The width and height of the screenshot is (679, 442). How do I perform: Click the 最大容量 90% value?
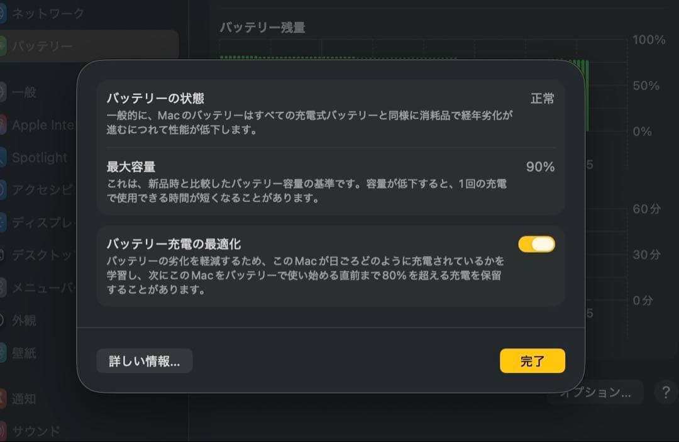(540, 167)
